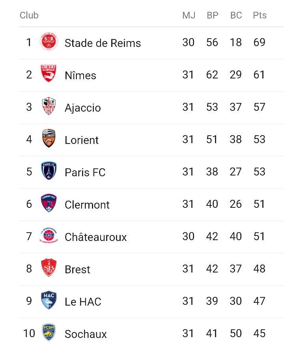
Task: Click the Pts column header
Action: click(260, 15)
